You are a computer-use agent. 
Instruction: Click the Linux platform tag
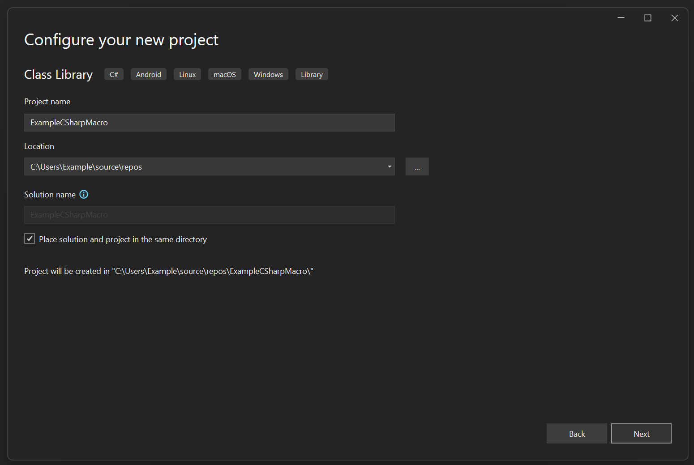[x=187, y=74]
